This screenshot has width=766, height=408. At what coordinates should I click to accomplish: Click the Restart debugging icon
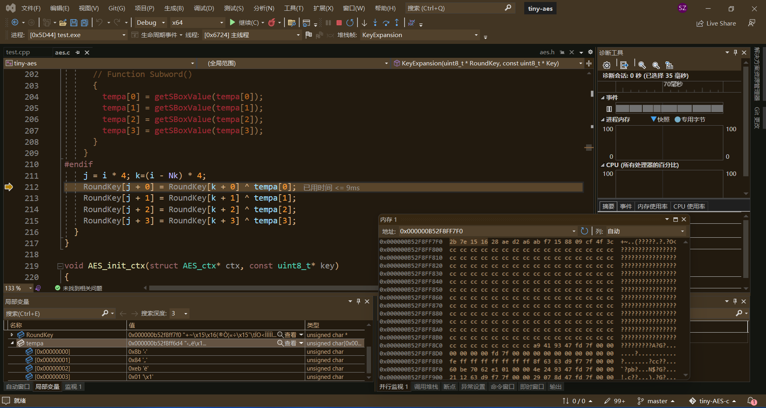tap(350, 23)
